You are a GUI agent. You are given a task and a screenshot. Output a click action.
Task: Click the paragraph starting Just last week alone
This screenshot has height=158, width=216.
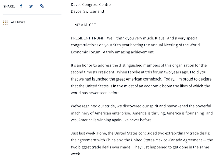pyautogui.click(x=142, y=144)
